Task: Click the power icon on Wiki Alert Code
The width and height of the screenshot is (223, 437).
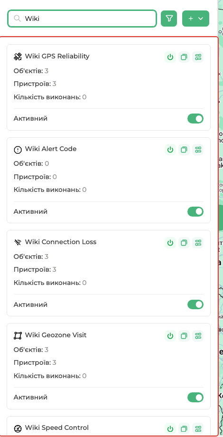Action: click(x=170, y=150)
